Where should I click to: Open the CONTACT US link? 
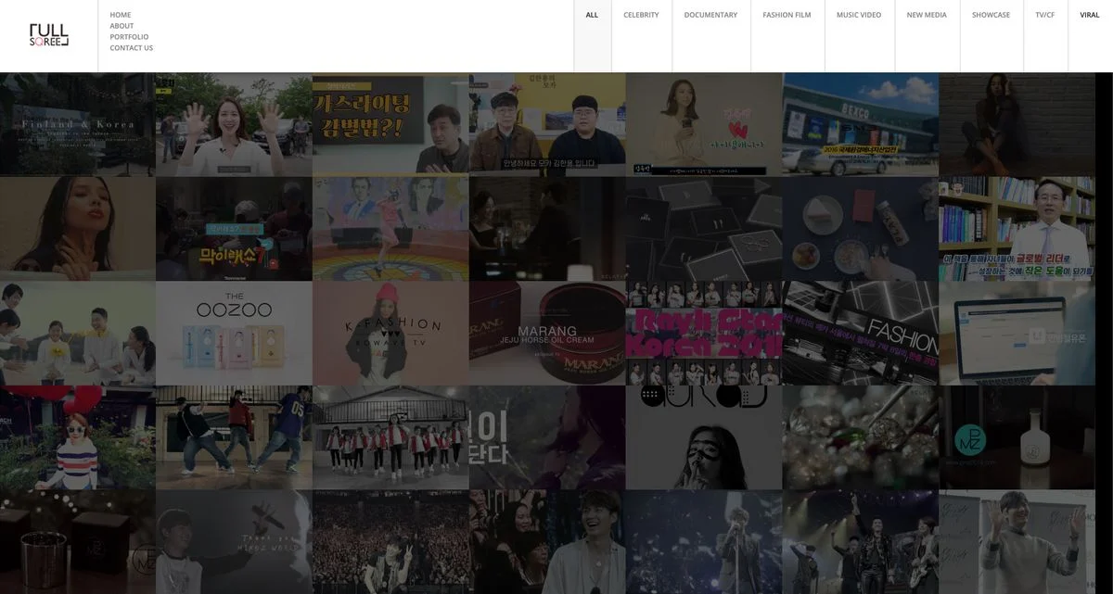pyautogui.click(x=132, y=48)
